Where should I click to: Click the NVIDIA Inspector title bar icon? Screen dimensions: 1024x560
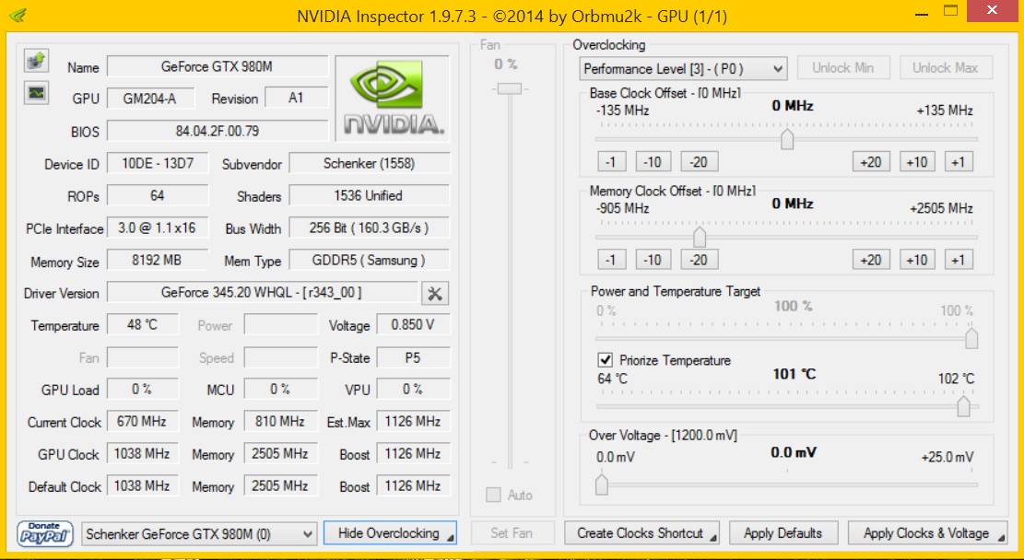[x=18, y=15]
